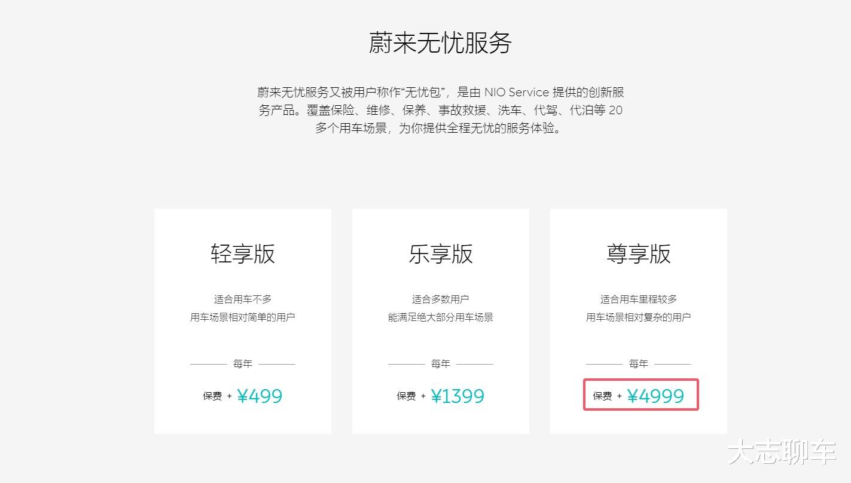Click the 能满足绝大部分用车场景 line
The image size is (851, 483).
440,317
